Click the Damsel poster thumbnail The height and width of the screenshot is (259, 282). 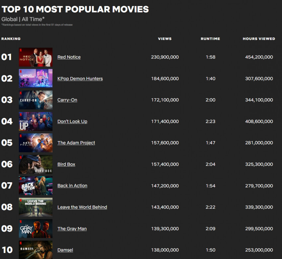coord(35,250)
